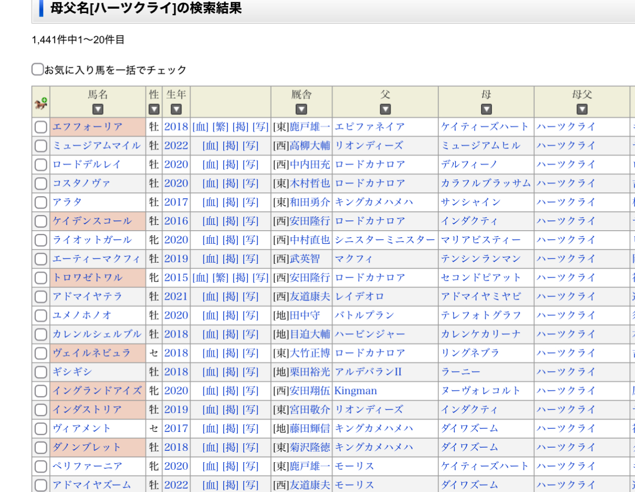Image resolution: width=635 pixels, height=492 pixels.
Task: Open trainer link 鹿戸雄一 for エフフォーリア
Action: 309,127
